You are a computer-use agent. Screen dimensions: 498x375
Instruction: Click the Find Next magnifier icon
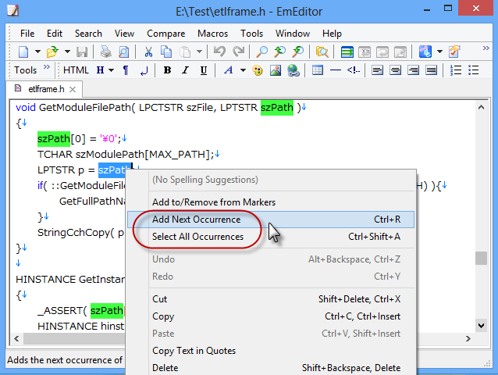[x=279, y=52]
